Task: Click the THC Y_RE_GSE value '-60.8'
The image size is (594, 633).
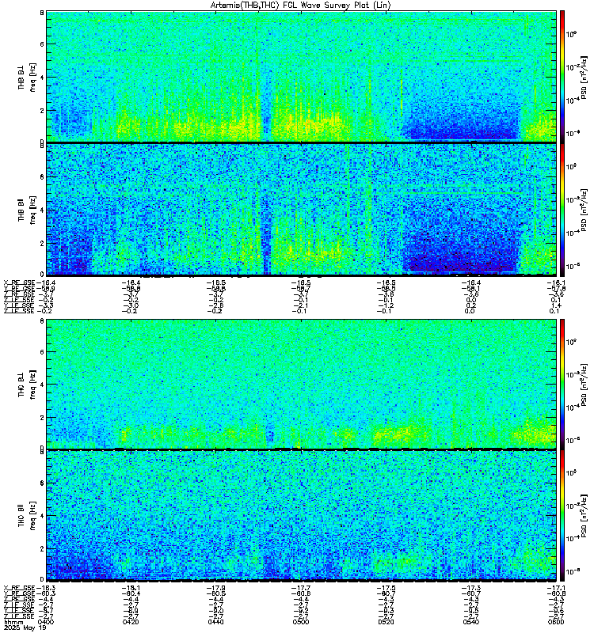Action: pyautogui.click(x=556, y=594)
